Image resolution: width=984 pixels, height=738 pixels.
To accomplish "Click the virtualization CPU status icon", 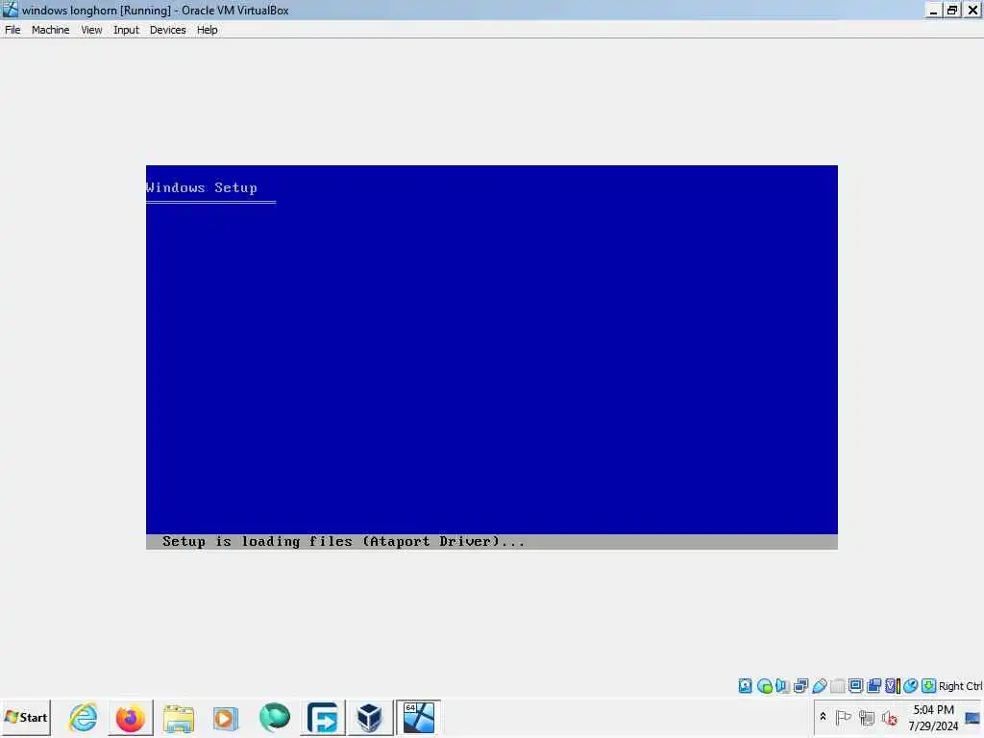I will (893, 686).
